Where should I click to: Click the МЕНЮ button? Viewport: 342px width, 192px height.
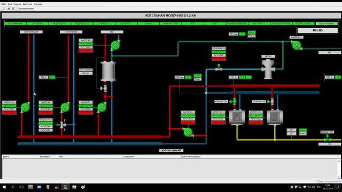(317, 30)
